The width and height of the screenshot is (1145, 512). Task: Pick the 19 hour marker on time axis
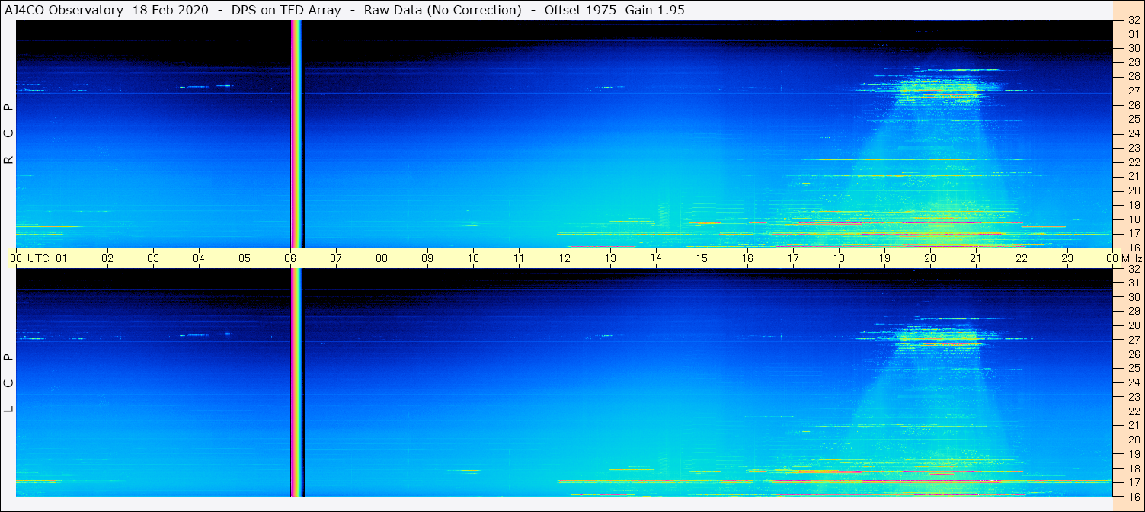point(884,258)
